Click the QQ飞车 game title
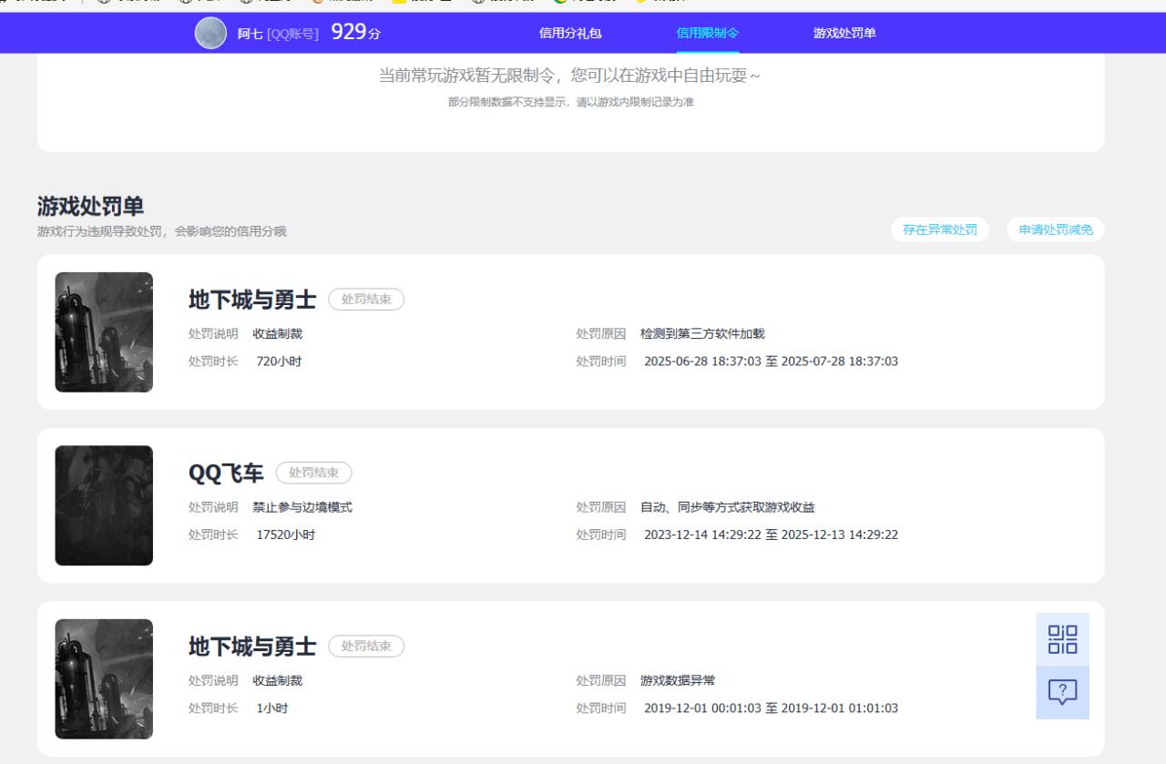This screenshot has width=1166, height=764. [x=226, y=474]
